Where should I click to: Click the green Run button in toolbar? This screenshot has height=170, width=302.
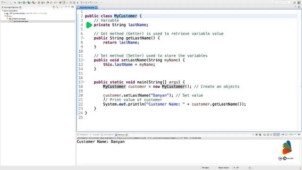(x=24, y=2)
